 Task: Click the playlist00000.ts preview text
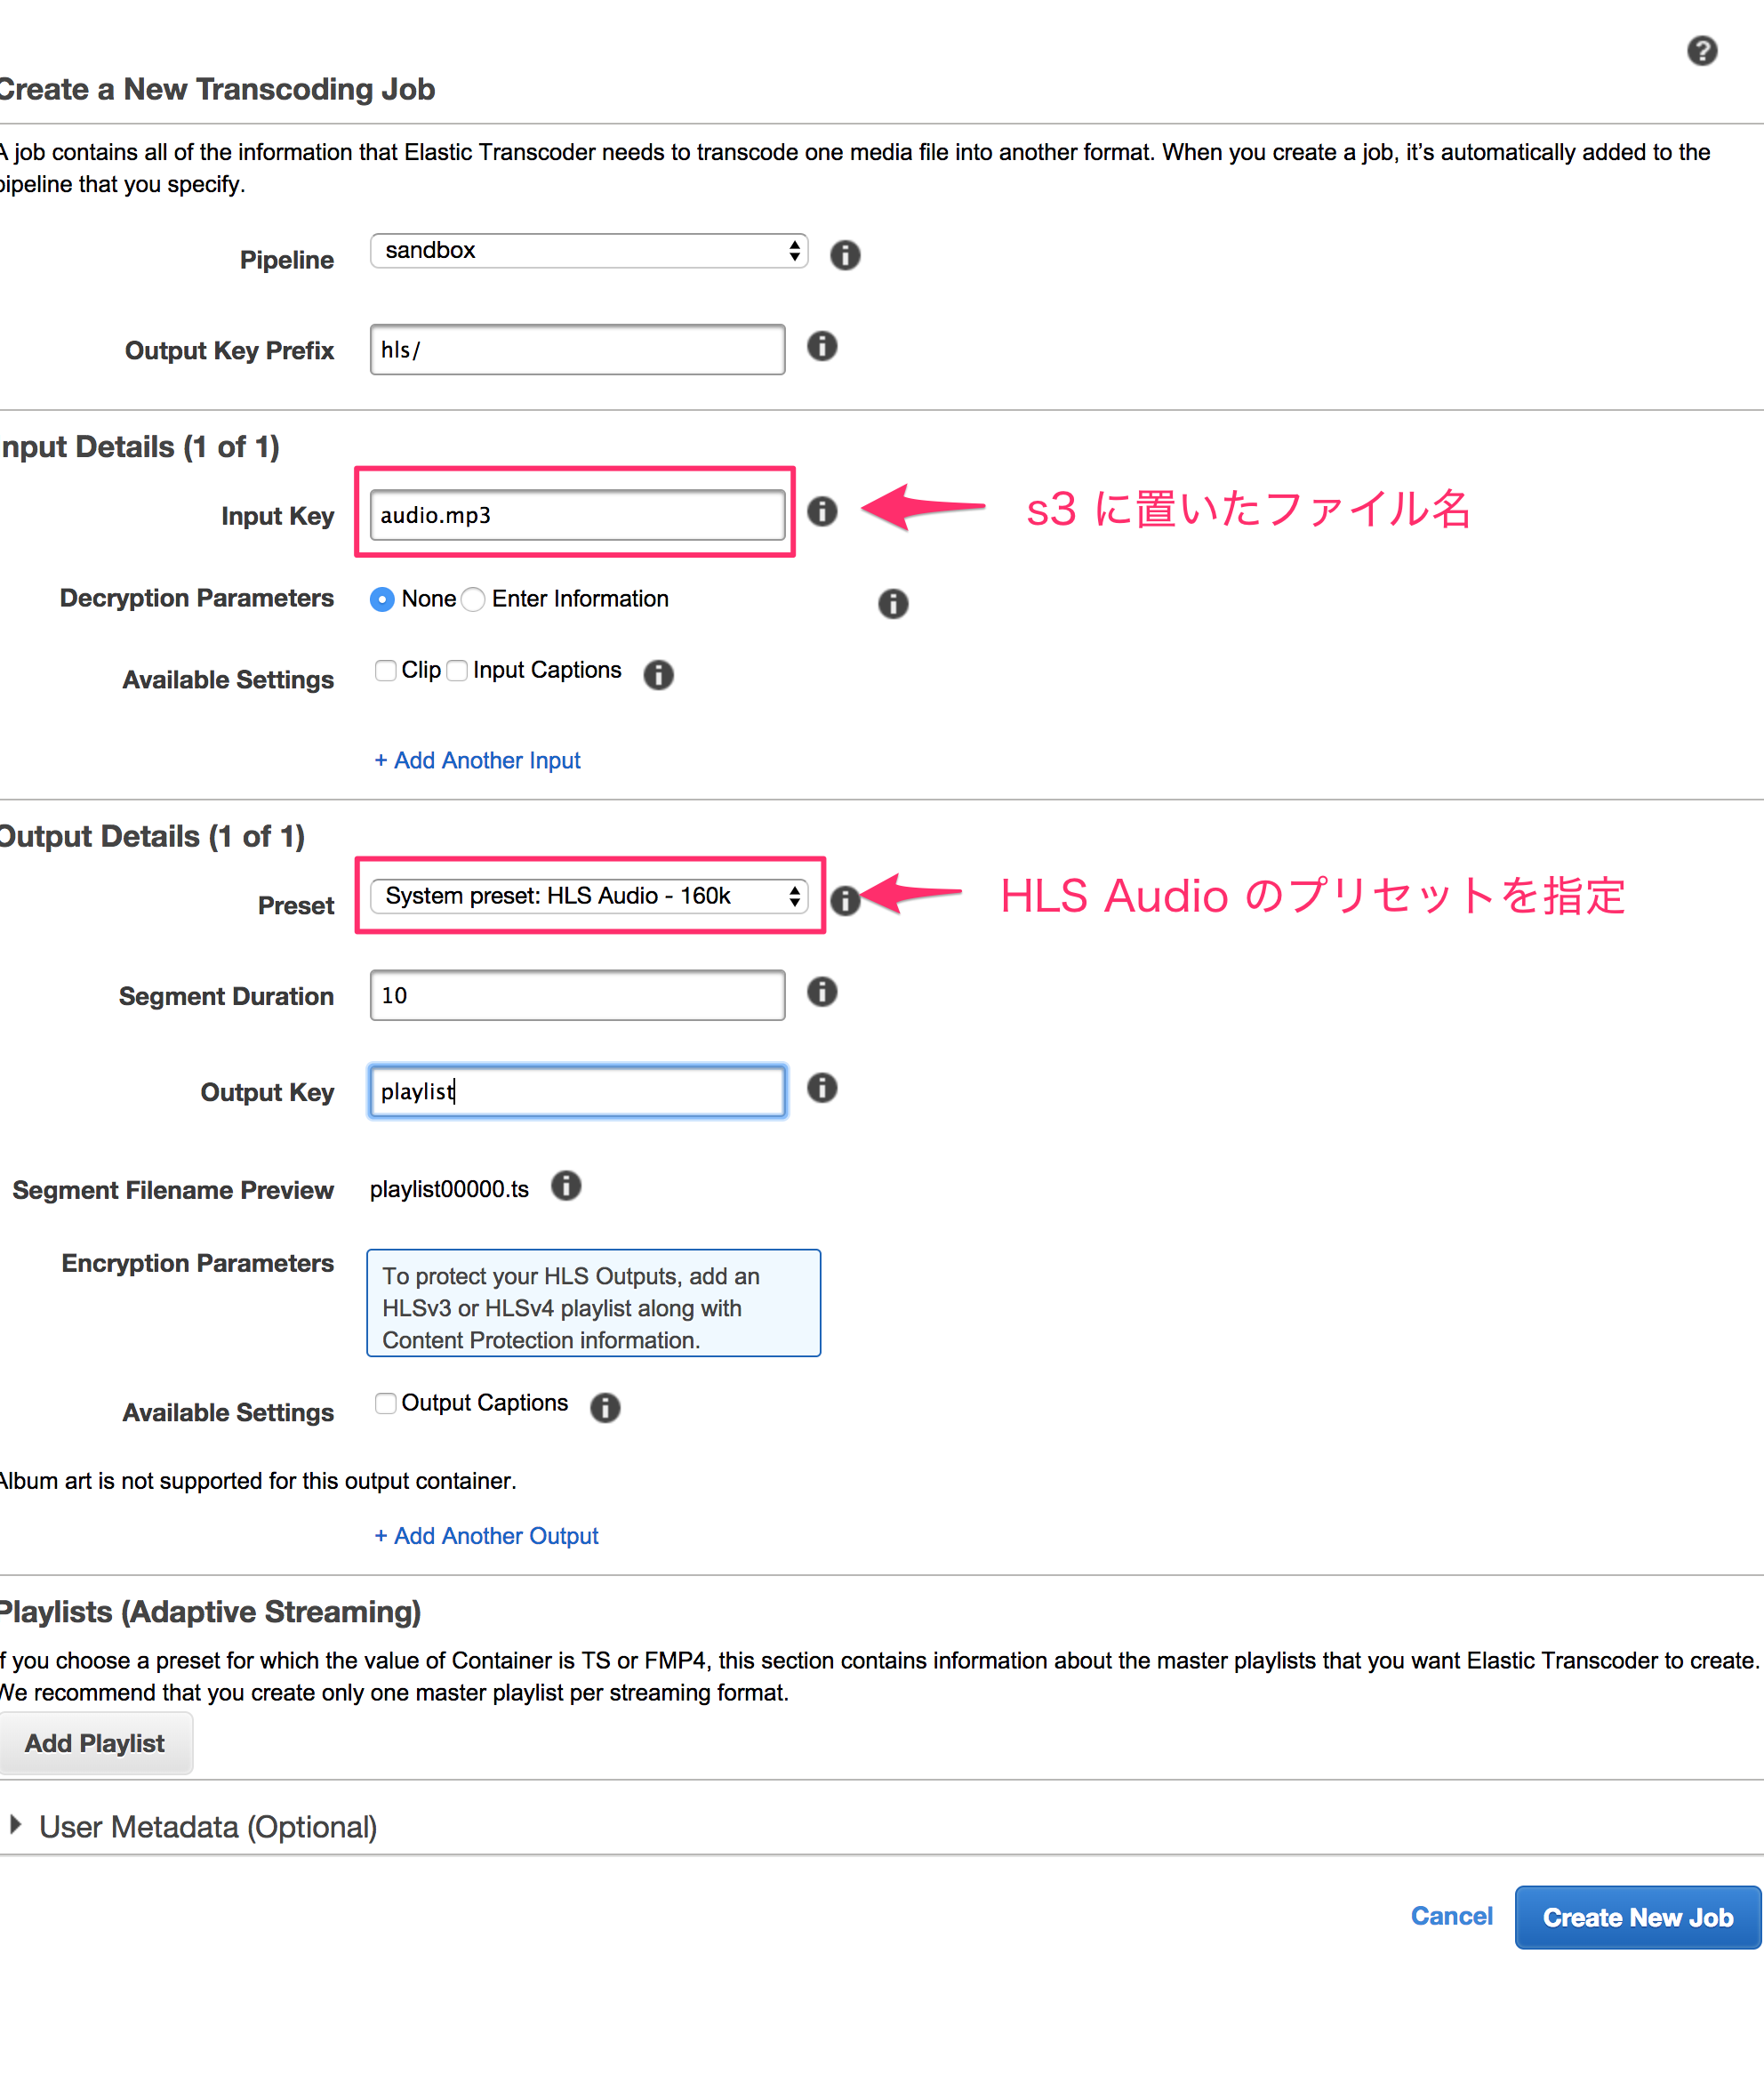(449, 1188)
